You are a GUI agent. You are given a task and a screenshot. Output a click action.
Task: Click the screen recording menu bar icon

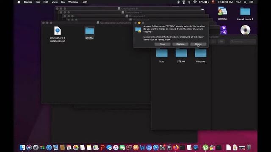click(x=178, y=2)
